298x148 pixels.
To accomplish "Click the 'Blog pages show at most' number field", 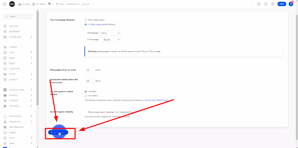I will point(90,70).
